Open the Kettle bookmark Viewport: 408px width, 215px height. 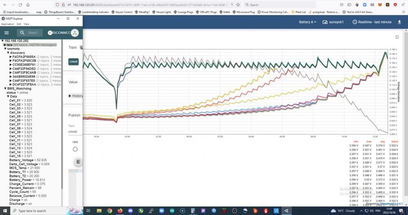click(224, 12)
